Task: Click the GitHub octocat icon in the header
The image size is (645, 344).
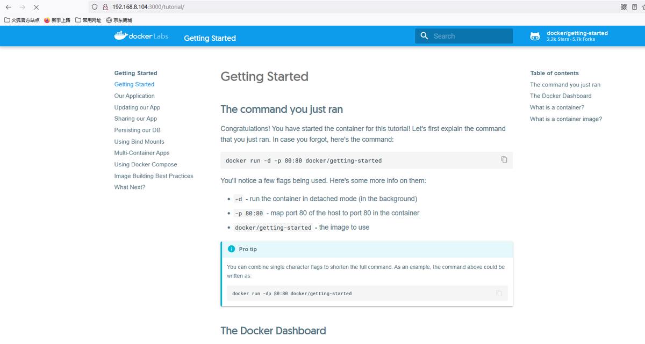Action: [x=535, y=35]
